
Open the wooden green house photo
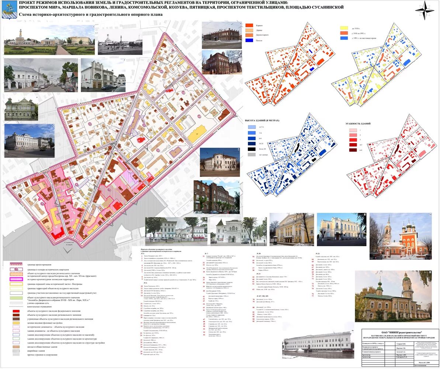pyautogui.click(x=21, y=109)
